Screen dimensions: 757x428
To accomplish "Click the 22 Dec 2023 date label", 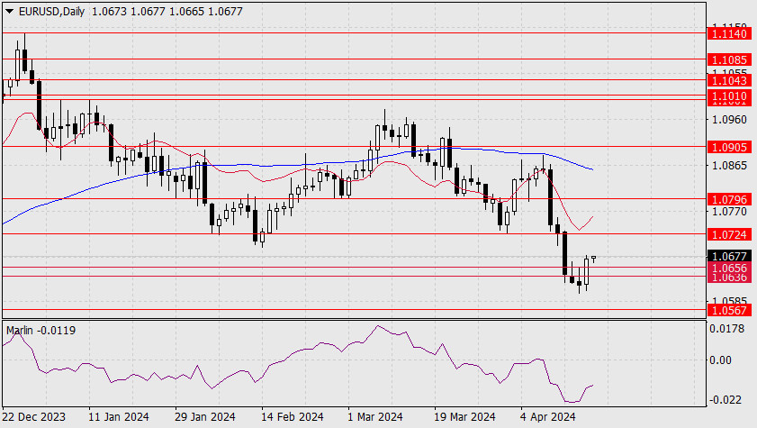I will click(x=34, y=417).
